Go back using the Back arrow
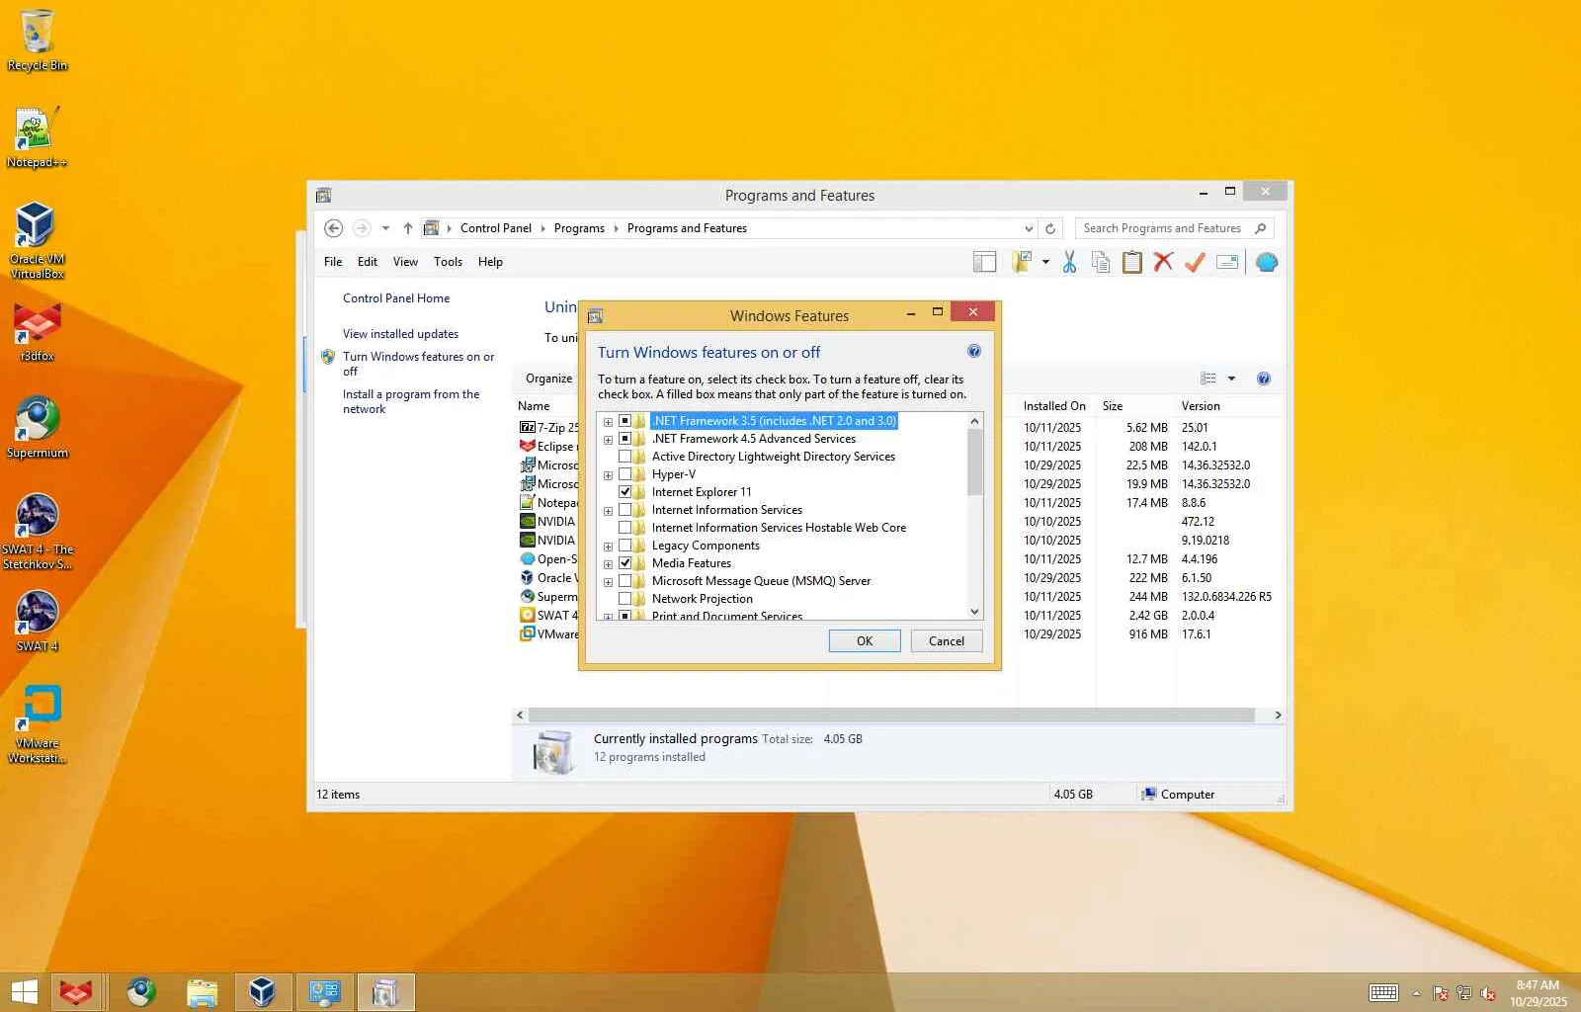Image resolution: width=1581 pixels, height=1012 pixels. point(334,228)
